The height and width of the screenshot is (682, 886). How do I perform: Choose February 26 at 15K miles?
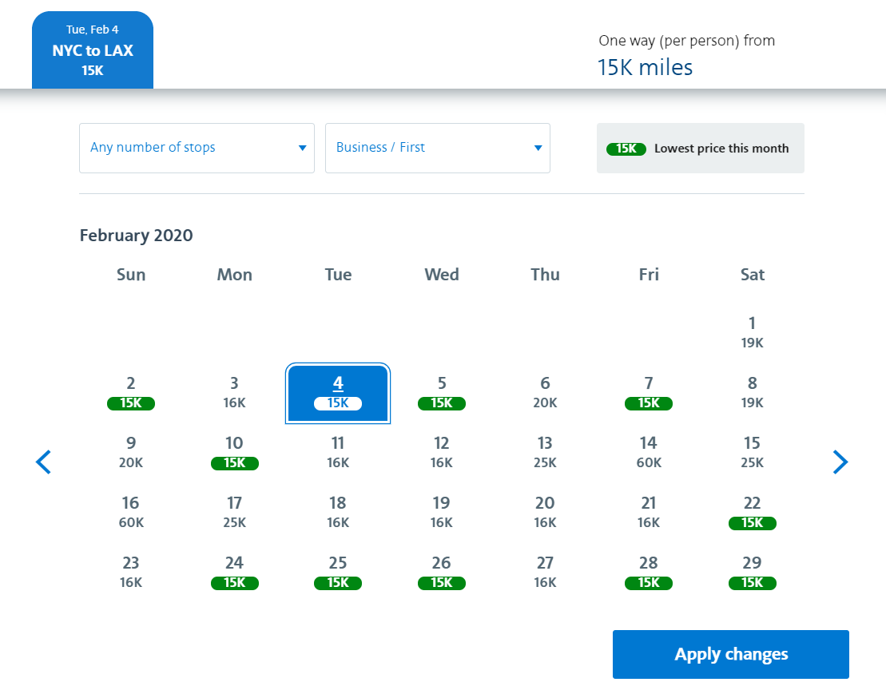(x=441, y=573)
